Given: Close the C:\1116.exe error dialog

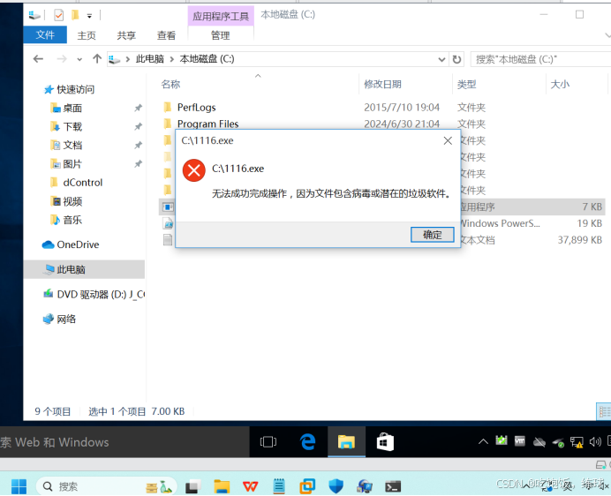Looking at the screenshot, I should (x=448, y=140).
